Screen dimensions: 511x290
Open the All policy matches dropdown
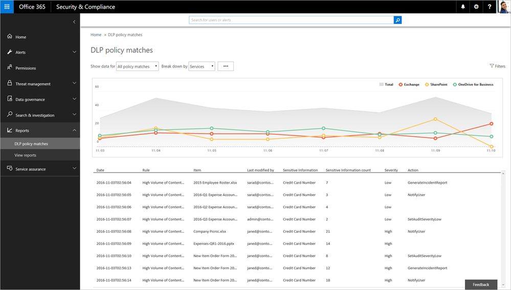coord(137,66)
